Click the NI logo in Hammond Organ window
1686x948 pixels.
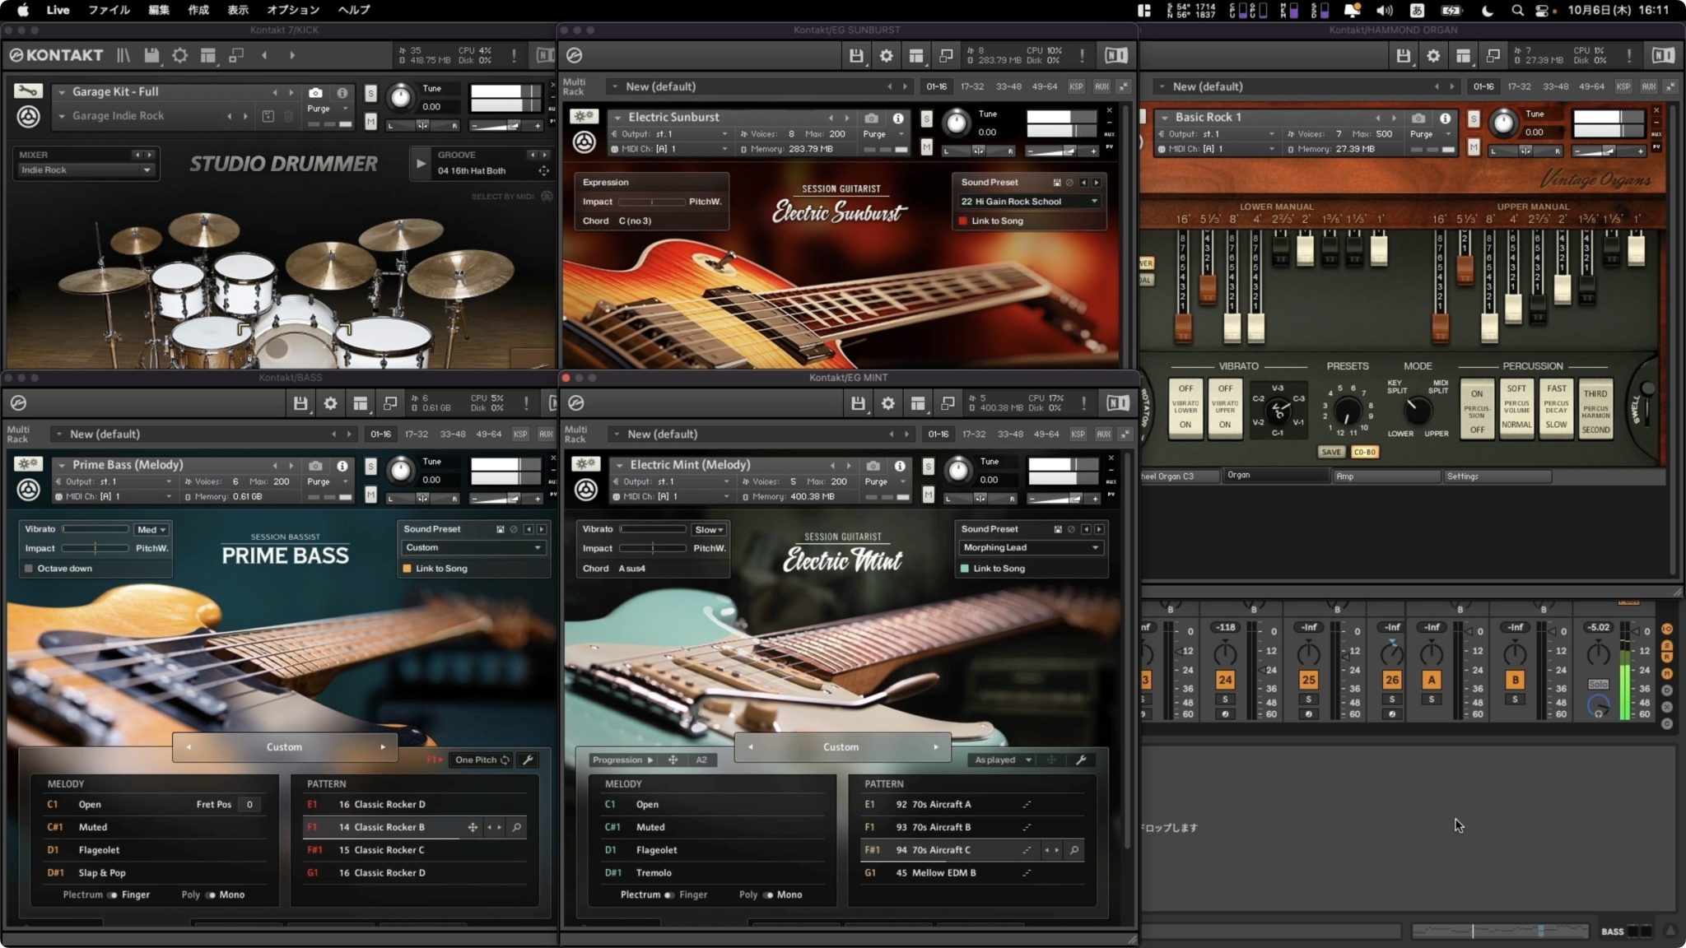point(1664,55)
